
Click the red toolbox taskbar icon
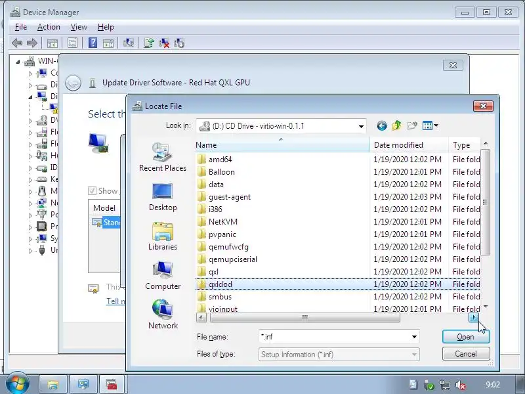point(112,384)
